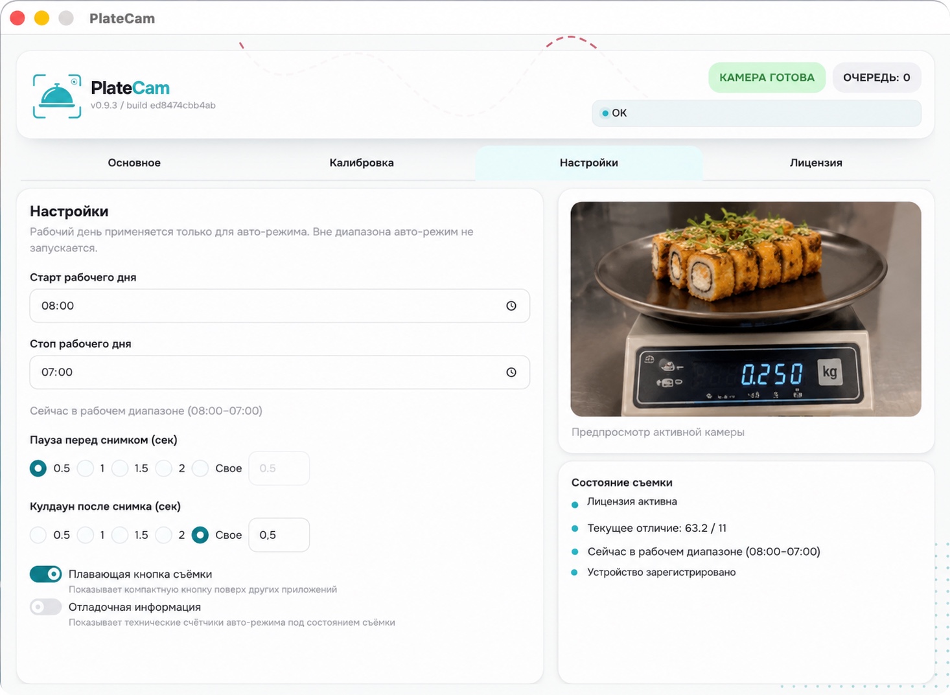Click the Текущее отличие: 63.2 / 11 line
This screenshot has height=695, width=950.
(656, 529)
